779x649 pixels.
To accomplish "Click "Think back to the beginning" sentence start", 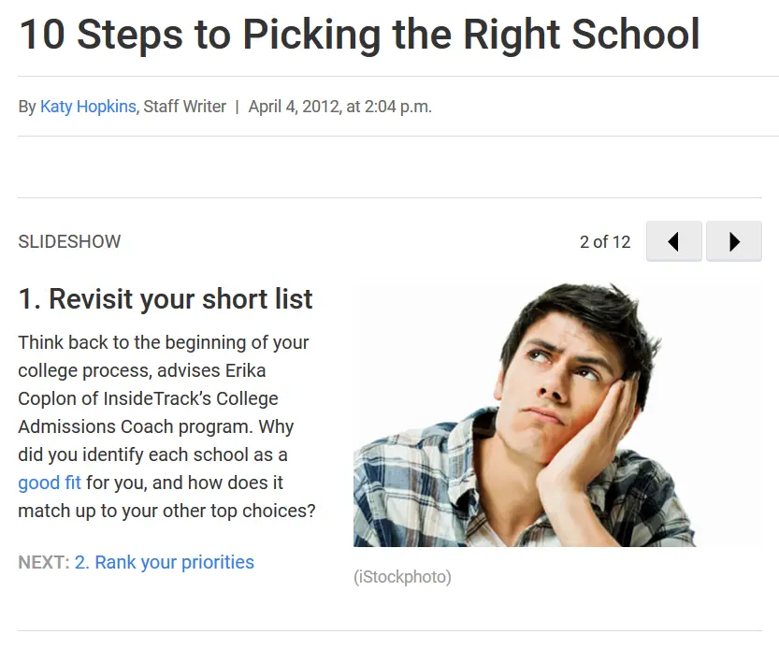I will coord(131,342).
